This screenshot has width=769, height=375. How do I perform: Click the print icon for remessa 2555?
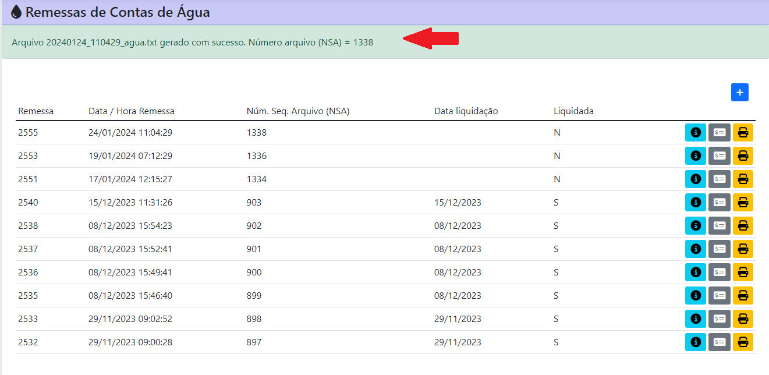tap(743, 133)
